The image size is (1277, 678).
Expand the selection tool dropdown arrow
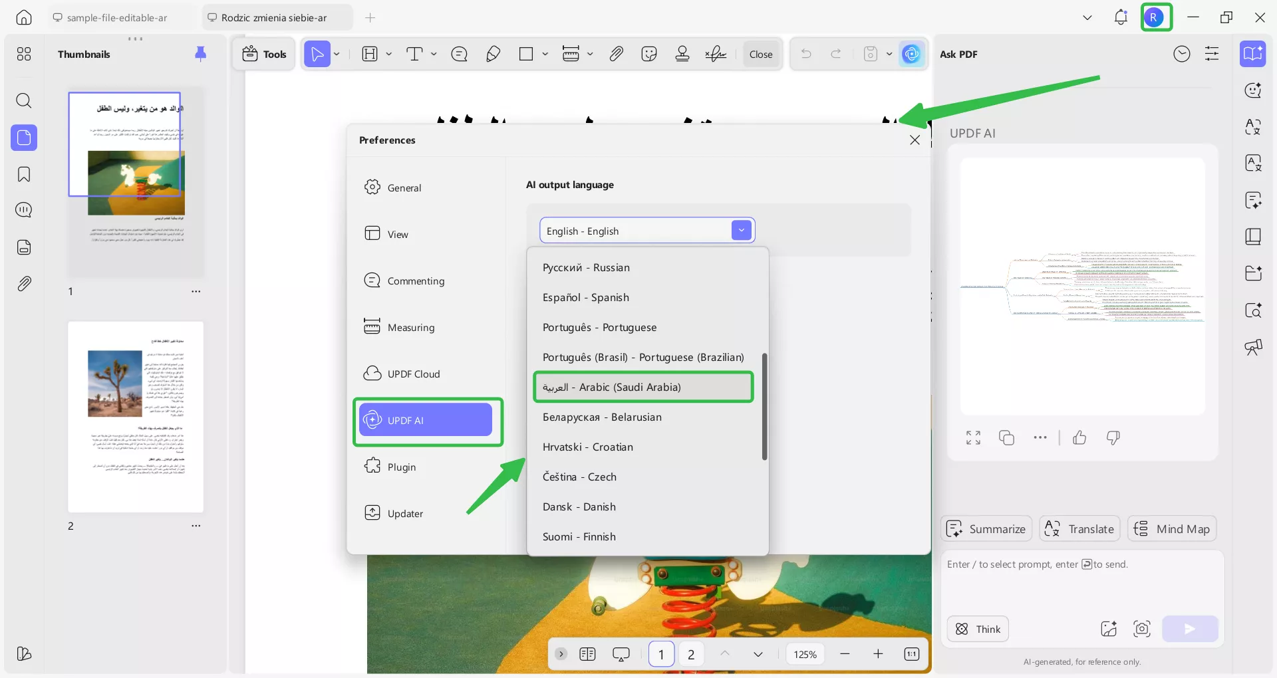pos(337,54)
